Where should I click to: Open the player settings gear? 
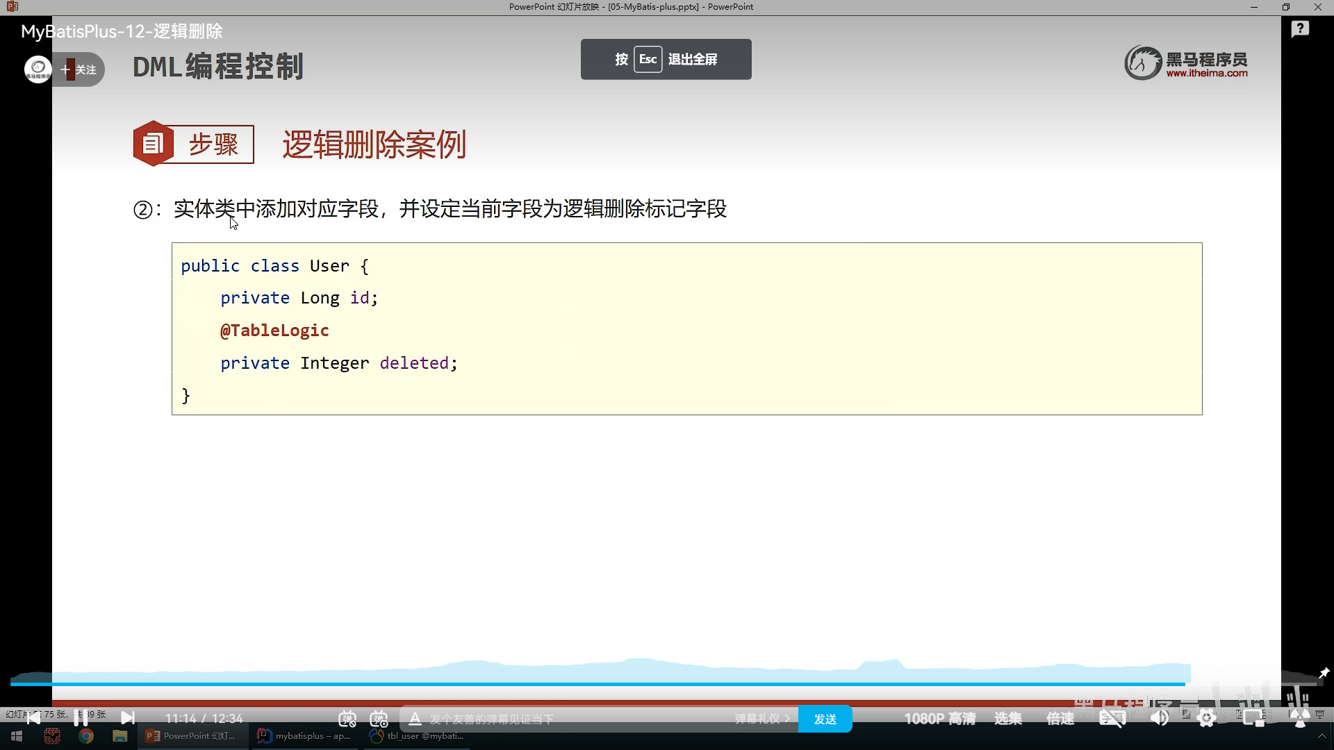pos(1207,719)
